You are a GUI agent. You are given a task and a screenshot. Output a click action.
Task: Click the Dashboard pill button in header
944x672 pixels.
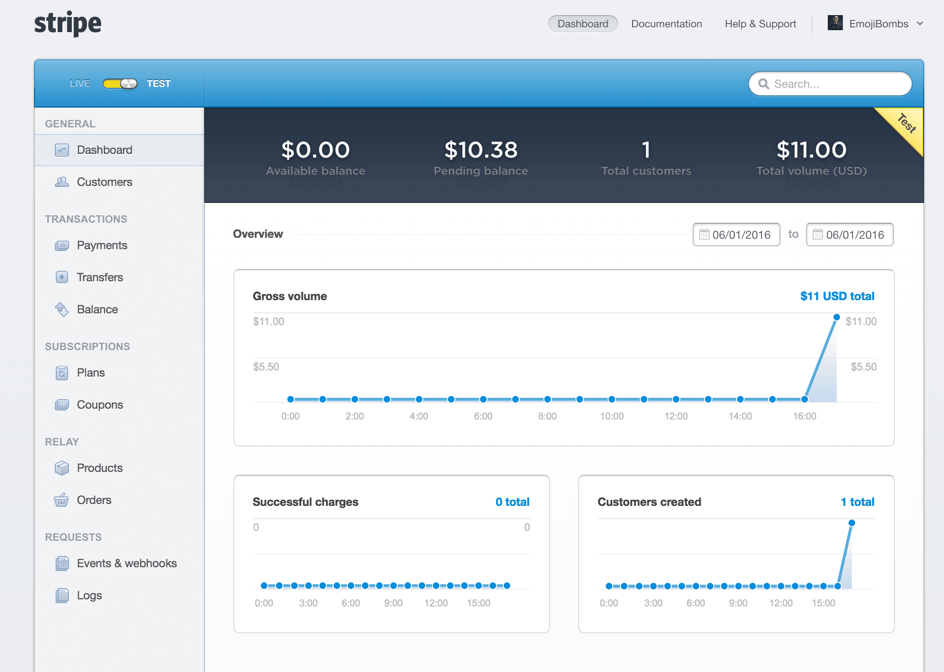tap(583, 24)
